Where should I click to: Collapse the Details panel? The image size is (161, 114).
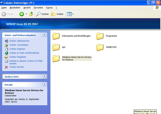click(x=44, y=84)
